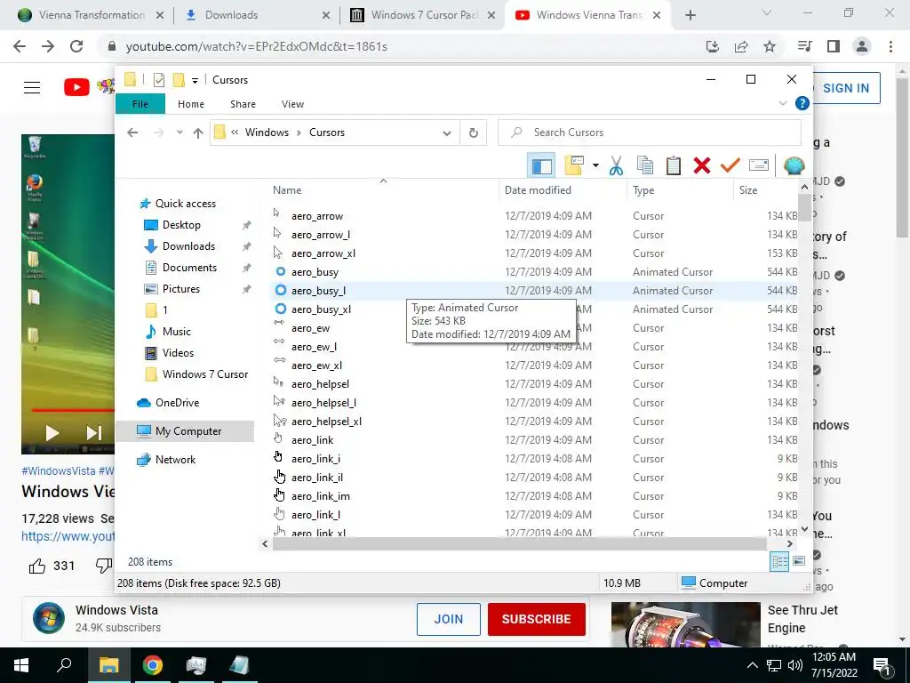Click Windows in the address breadcrumb
Image resolution: width=910 pixels, height=683 pixels.
tap(267, 133)
